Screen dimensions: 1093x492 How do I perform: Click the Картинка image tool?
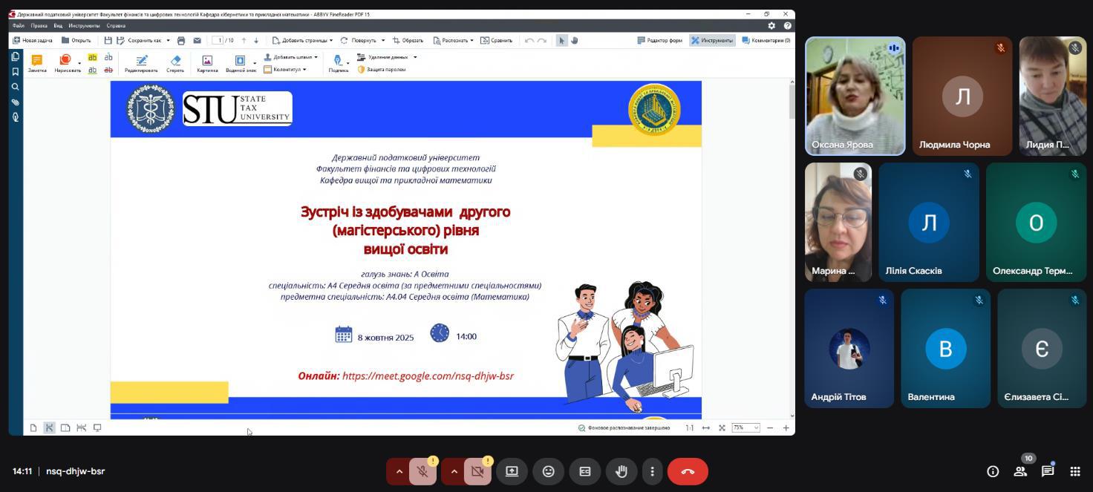tap(207, 63)
